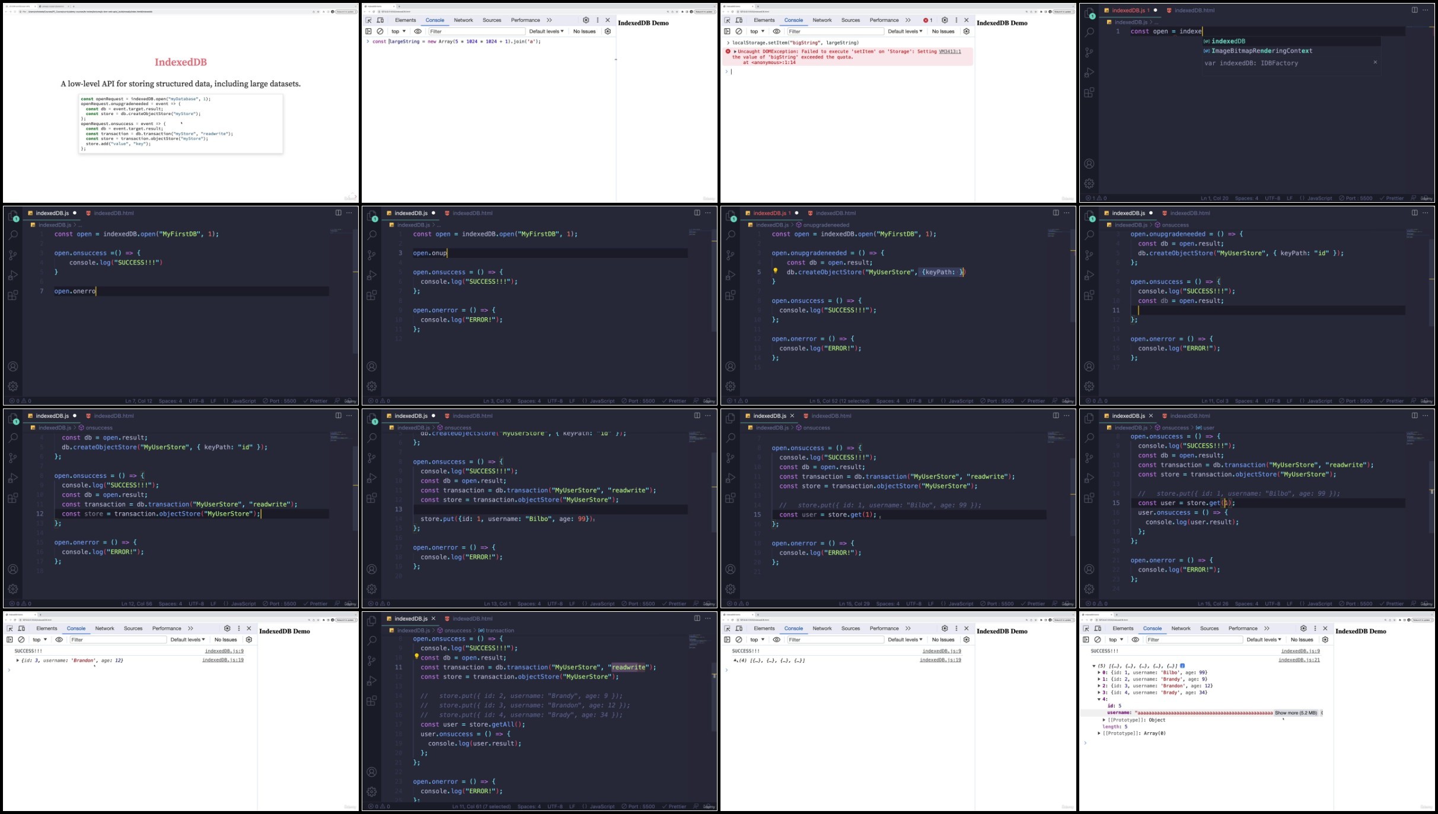
Task: Click the lightbulb beside the keyPath createObjectStore line
Action: pyautogui.click(x=775, y=271)
